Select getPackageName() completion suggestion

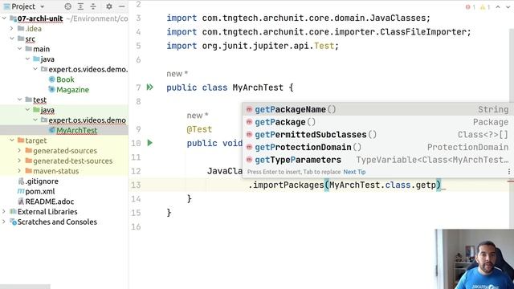coord(378,109)
